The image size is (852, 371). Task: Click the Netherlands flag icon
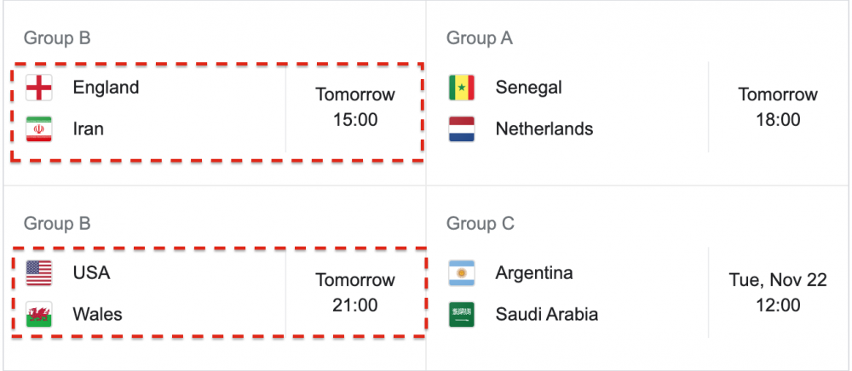pos(462,129)
